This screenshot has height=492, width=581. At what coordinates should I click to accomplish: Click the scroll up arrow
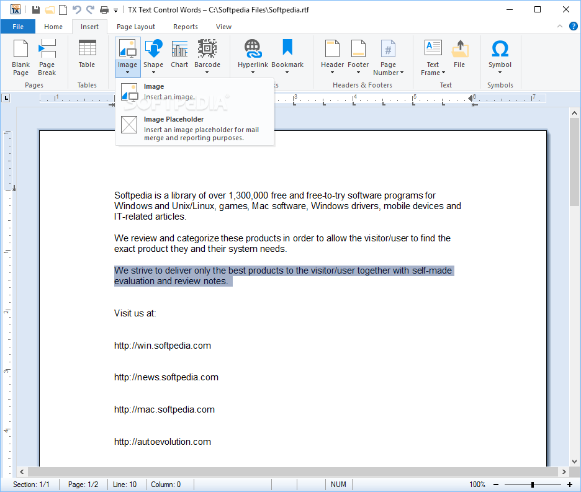574,113
